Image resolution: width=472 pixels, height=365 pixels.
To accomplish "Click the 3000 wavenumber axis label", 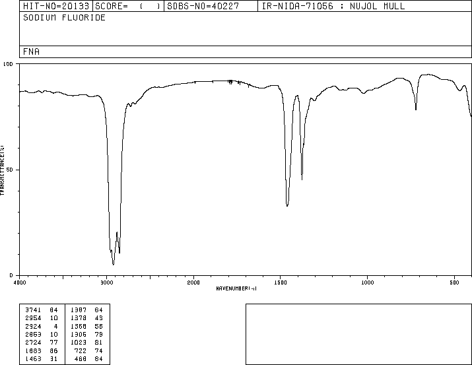I will (x=106, y=282).
